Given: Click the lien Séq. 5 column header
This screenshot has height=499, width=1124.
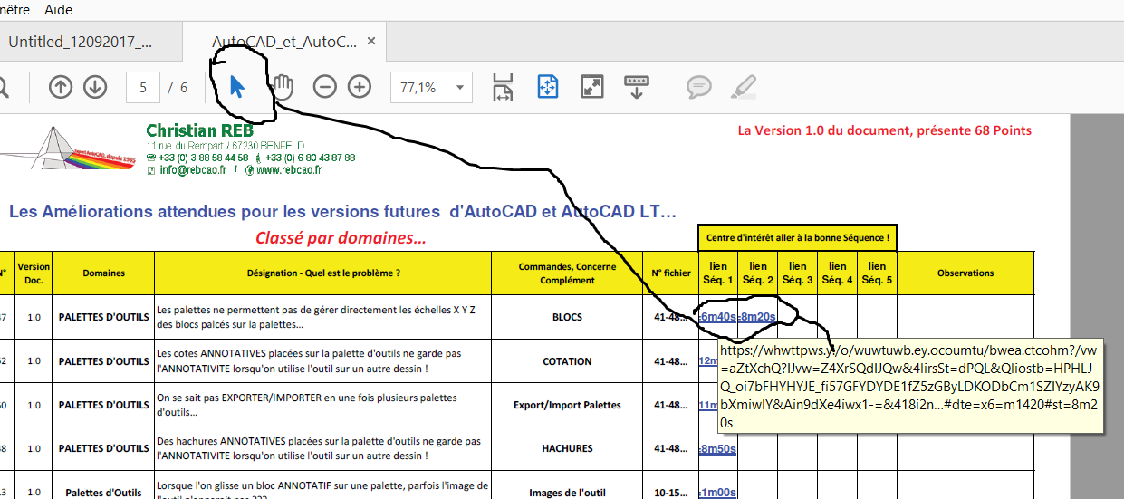Looking at the screenshot, I should click(877, 273).
